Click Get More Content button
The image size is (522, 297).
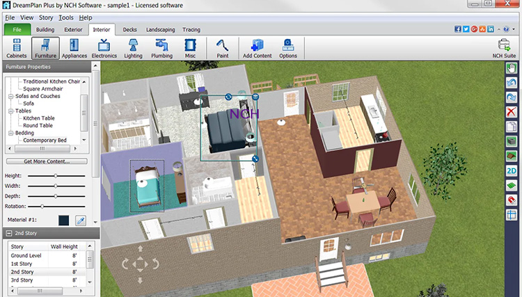click(x=47, y=161)
